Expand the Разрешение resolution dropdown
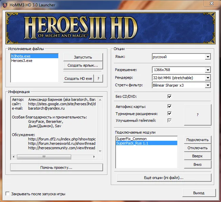 (208, 70)
